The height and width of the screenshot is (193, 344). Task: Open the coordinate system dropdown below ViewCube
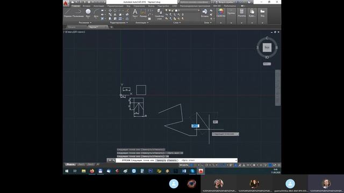[x=267, y=64]
